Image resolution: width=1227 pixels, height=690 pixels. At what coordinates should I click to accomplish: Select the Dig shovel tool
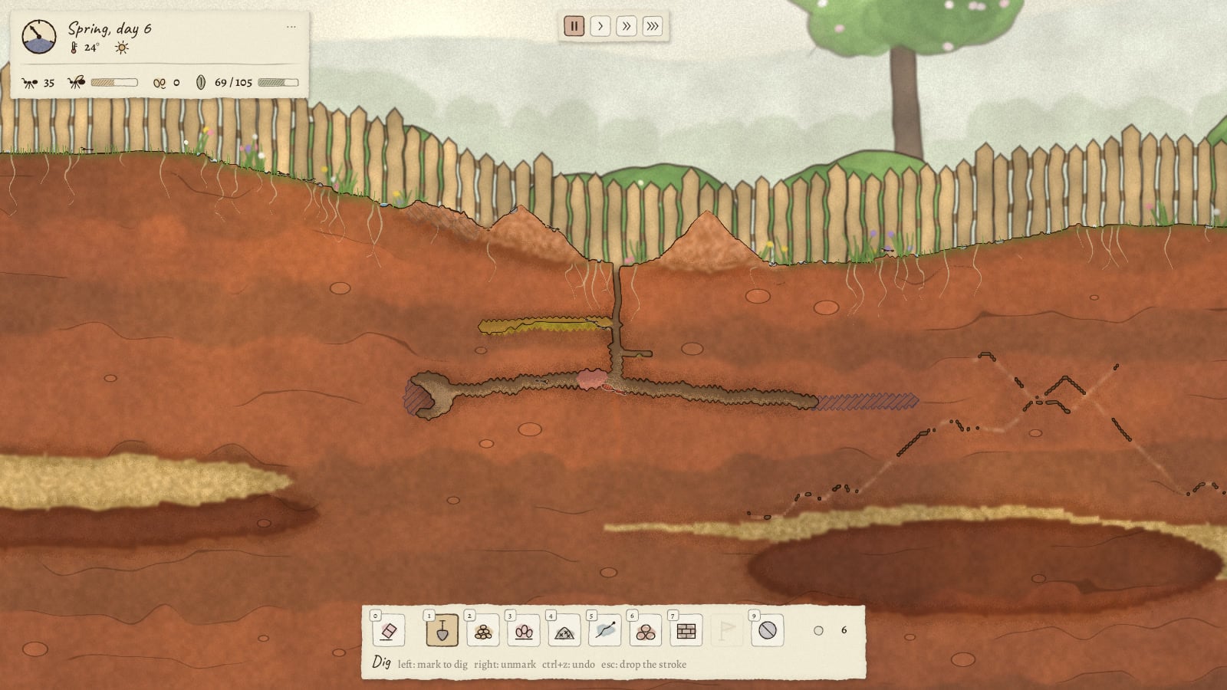[442, 631]
